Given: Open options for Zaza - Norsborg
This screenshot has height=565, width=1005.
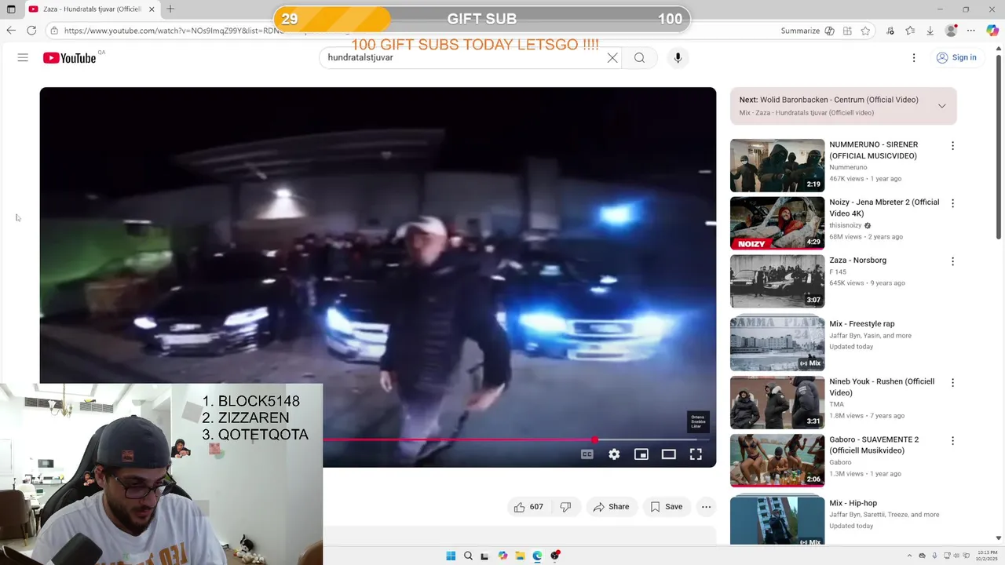Looking at the screenshot, I should coord(952,261).
